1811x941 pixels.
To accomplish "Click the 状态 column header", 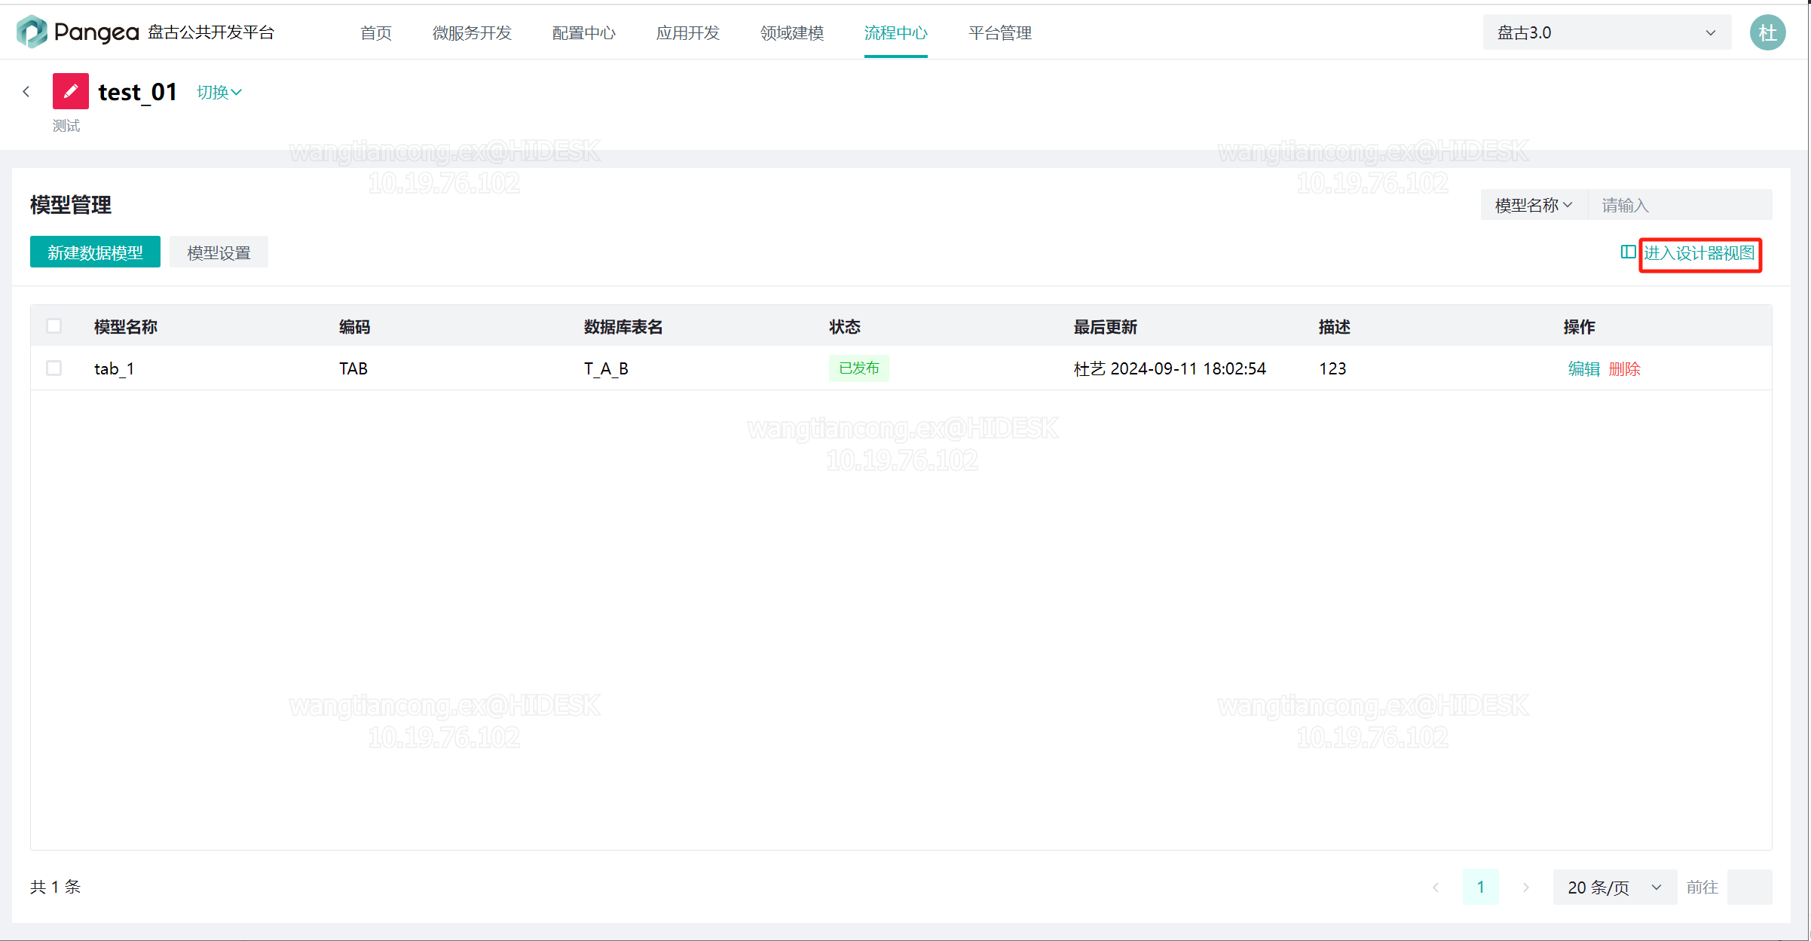I will [844, 326].
